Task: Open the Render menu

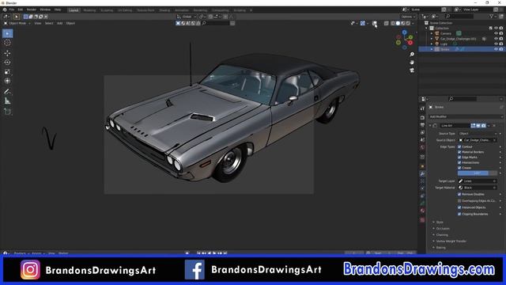Action: coord(32,9)
